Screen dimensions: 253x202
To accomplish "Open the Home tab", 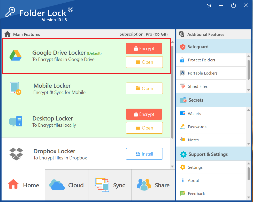I will 23,185.
